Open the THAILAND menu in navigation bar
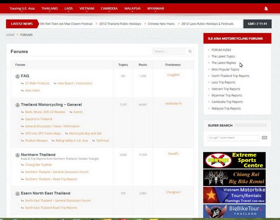Image resolution: width=280 pixels, height=220 pixels. point(50,8)
